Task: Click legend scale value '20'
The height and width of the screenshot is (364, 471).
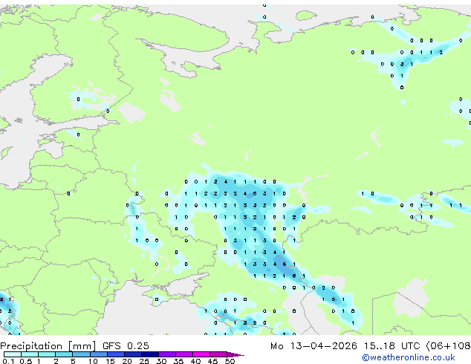Action: [x=127, y=361]
